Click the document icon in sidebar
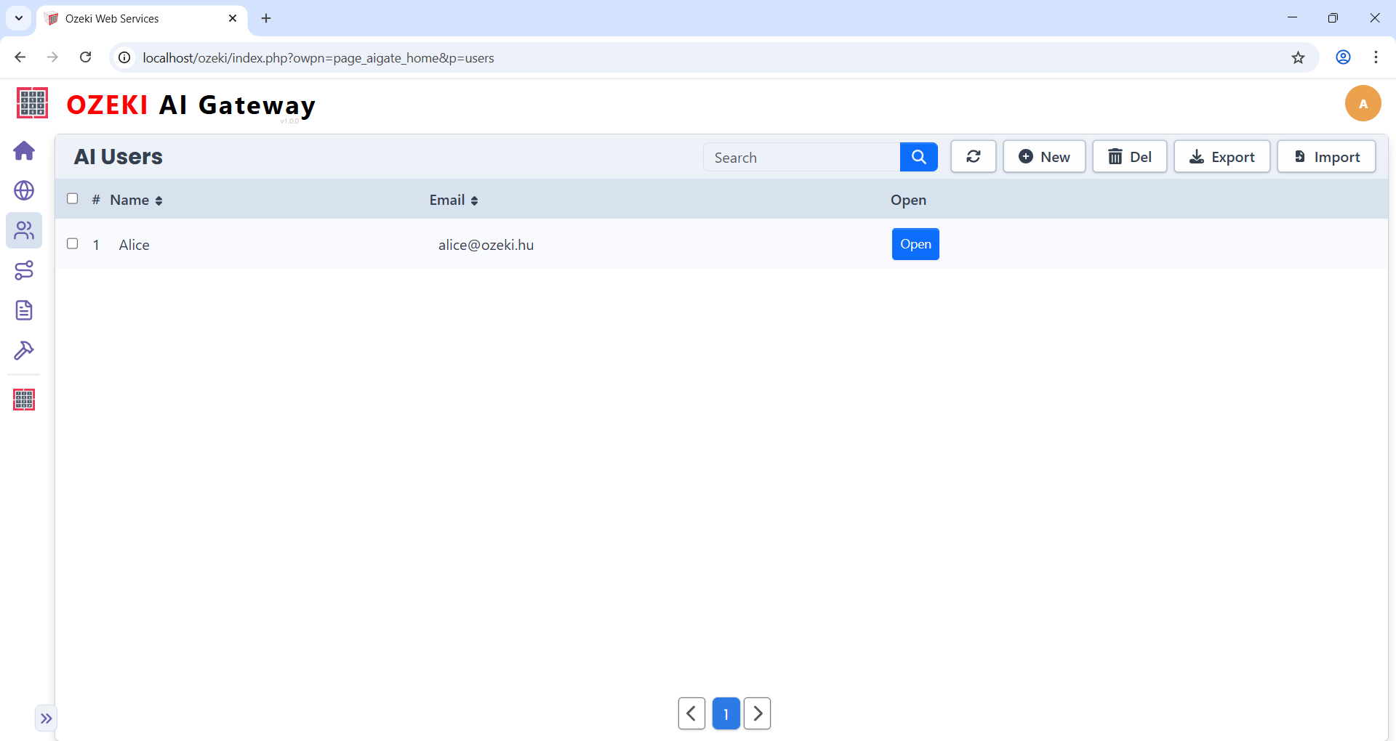The width and height of the screenshot is (1396, 741). coord(24,310)
